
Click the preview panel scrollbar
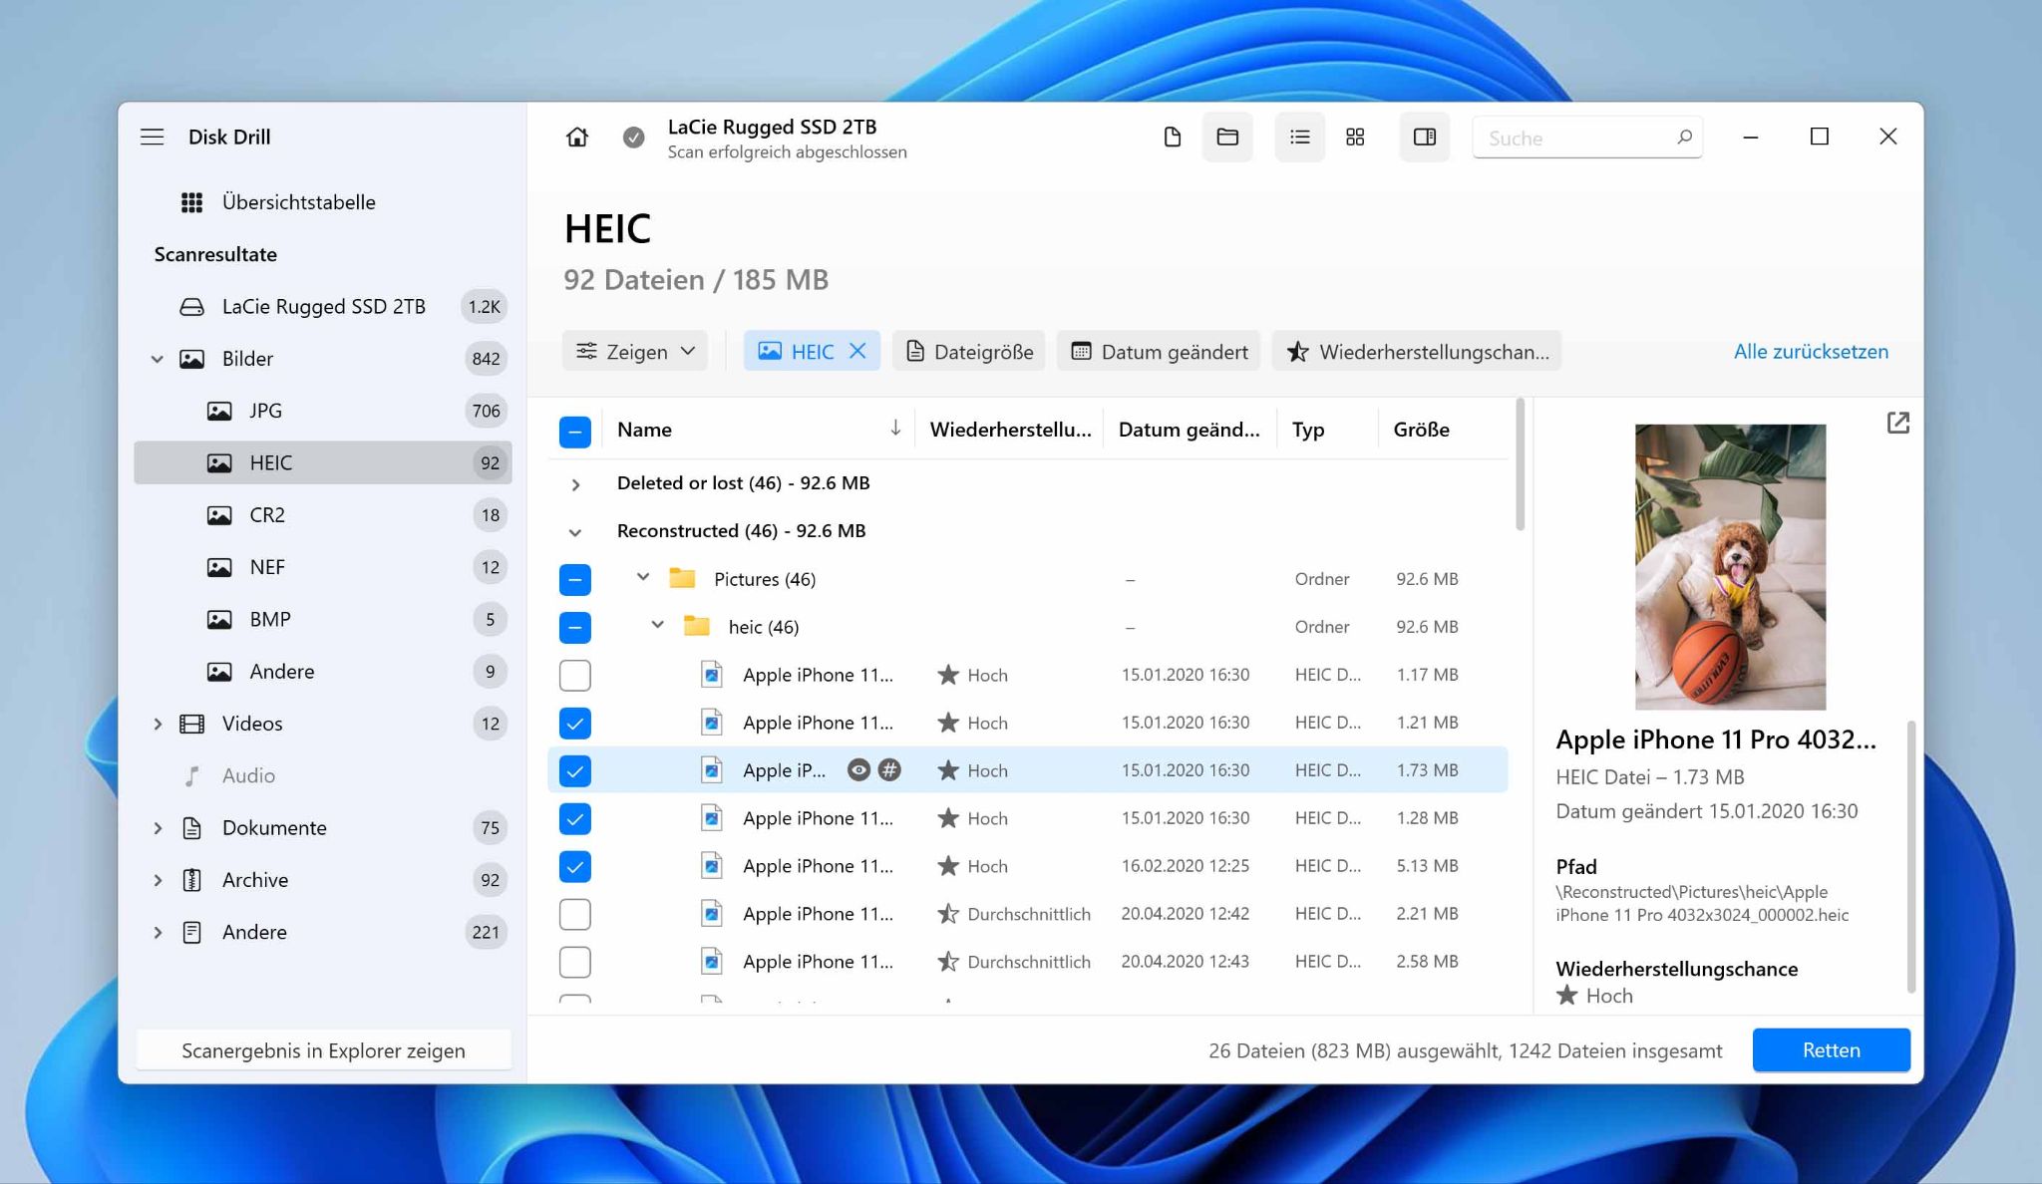(1910, 857)
